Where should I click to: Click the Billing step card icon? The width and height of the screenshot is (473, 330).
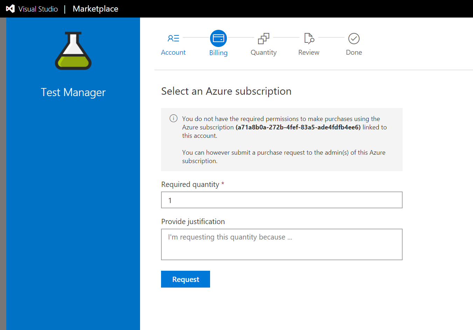tap(218, 38)
